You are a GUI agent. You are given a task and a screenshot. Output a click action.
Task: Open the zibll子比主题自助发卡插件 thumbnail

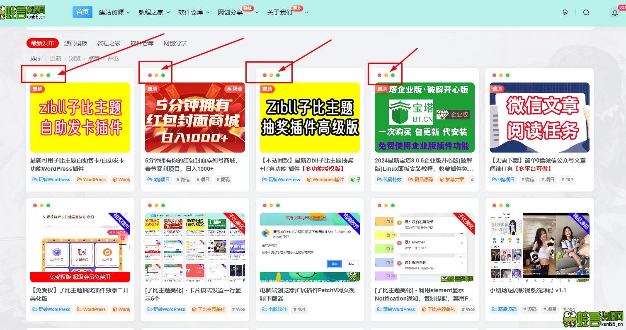pos(80,118)
